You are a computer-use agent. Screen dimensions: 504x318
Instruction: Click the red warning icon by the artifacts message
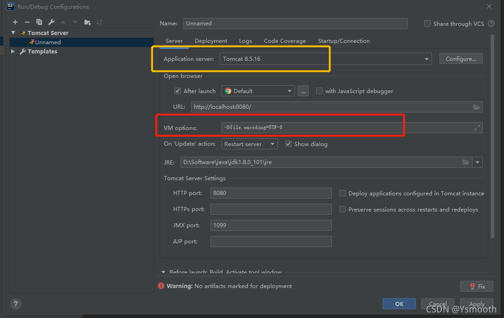tap(161, 286)
